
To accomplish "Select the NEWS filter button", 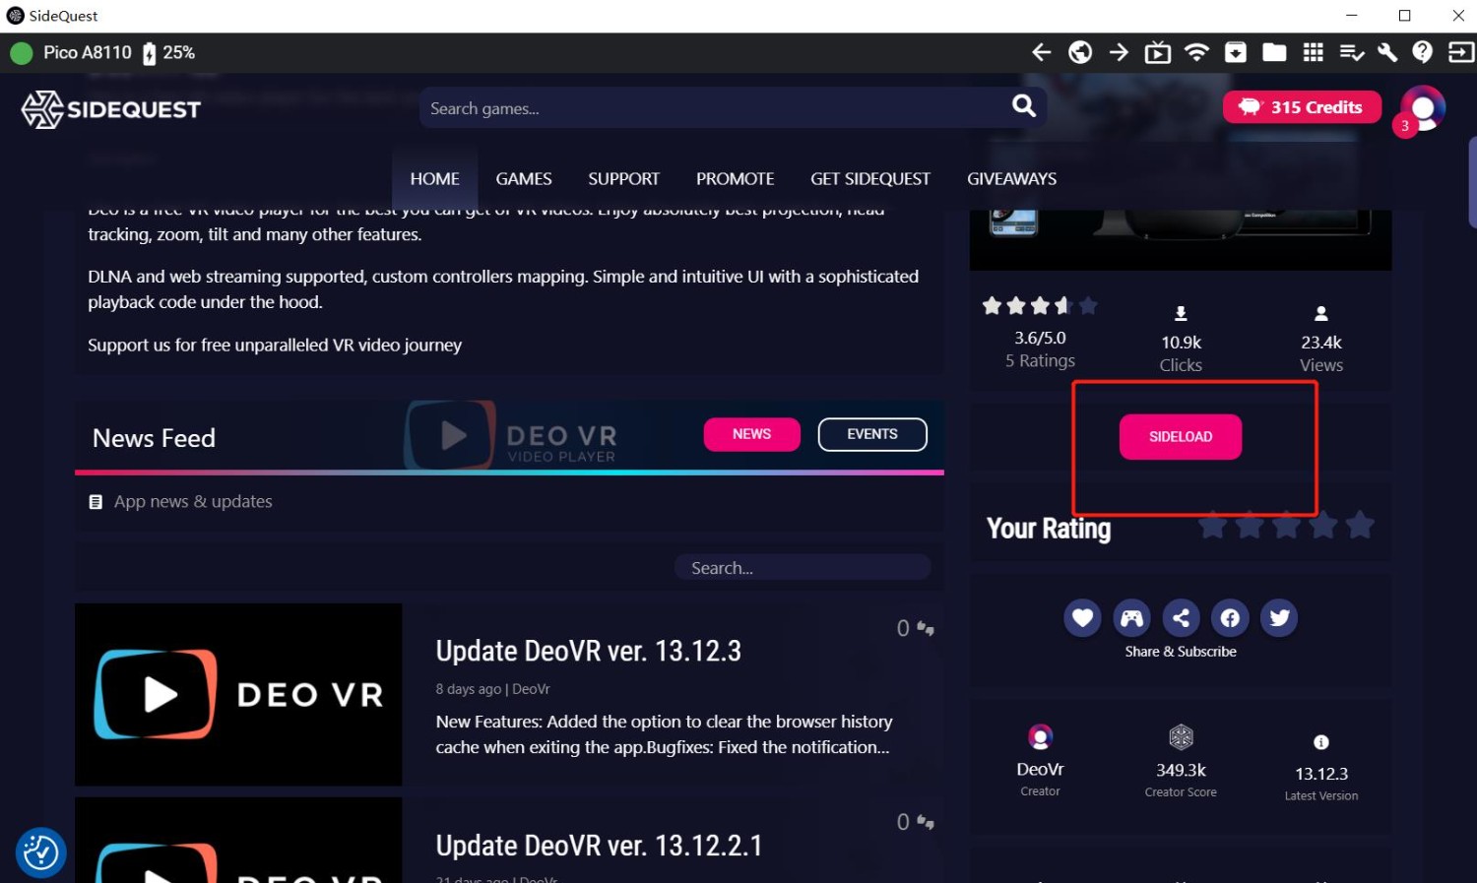I will [x=751, y=434].
